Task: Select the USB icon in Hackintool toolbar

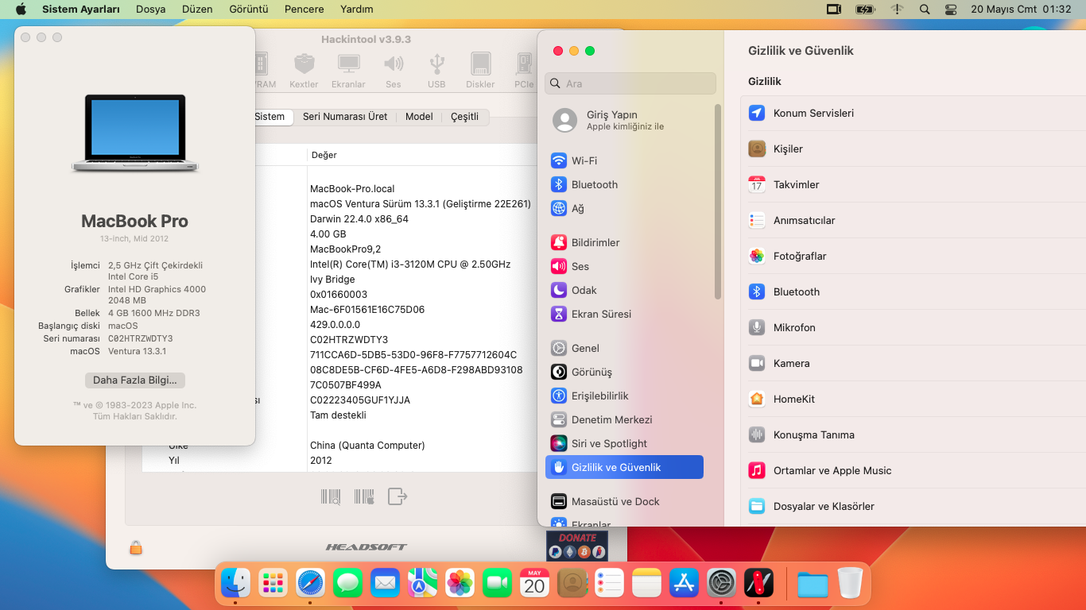Action: pyautogui.click(x=436, y=70)
